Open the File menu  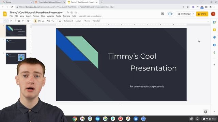pyautogui.click(x=11, y=16)
